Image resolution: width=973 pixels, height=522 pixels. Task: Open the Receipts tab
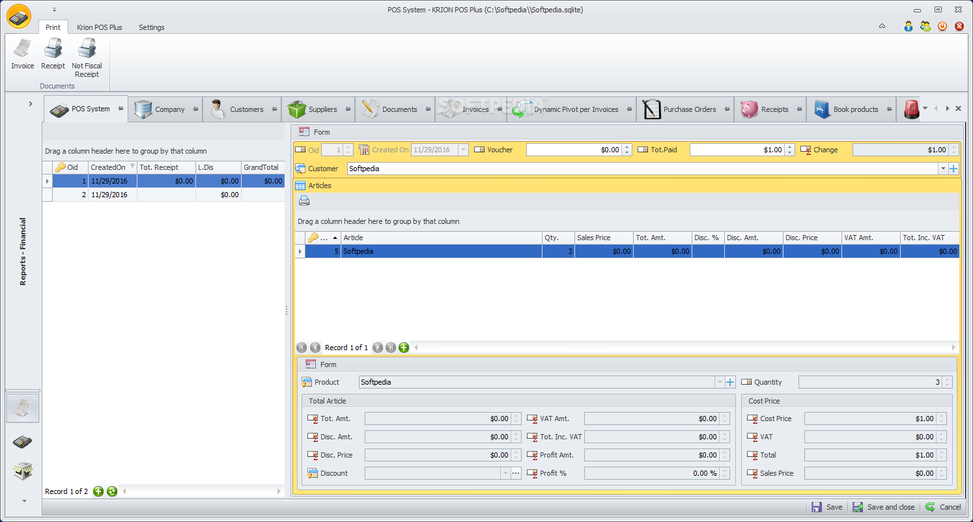[770, 109]
